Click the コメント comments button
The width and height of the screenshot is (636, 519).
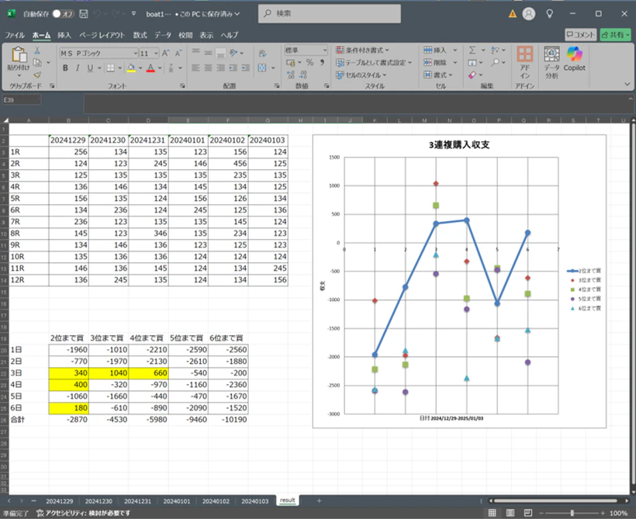(580, 35)
